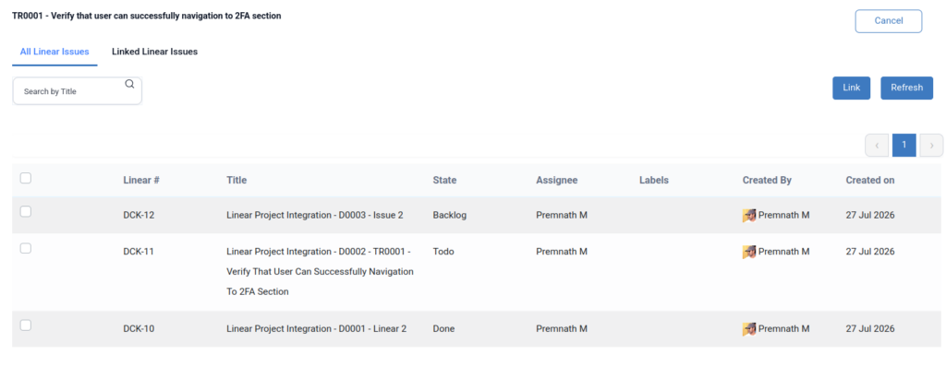This screenshot has width=946, height=378.
Task: Click assignee Premnath M in DCK-11 row
Action: click(562, 252)
